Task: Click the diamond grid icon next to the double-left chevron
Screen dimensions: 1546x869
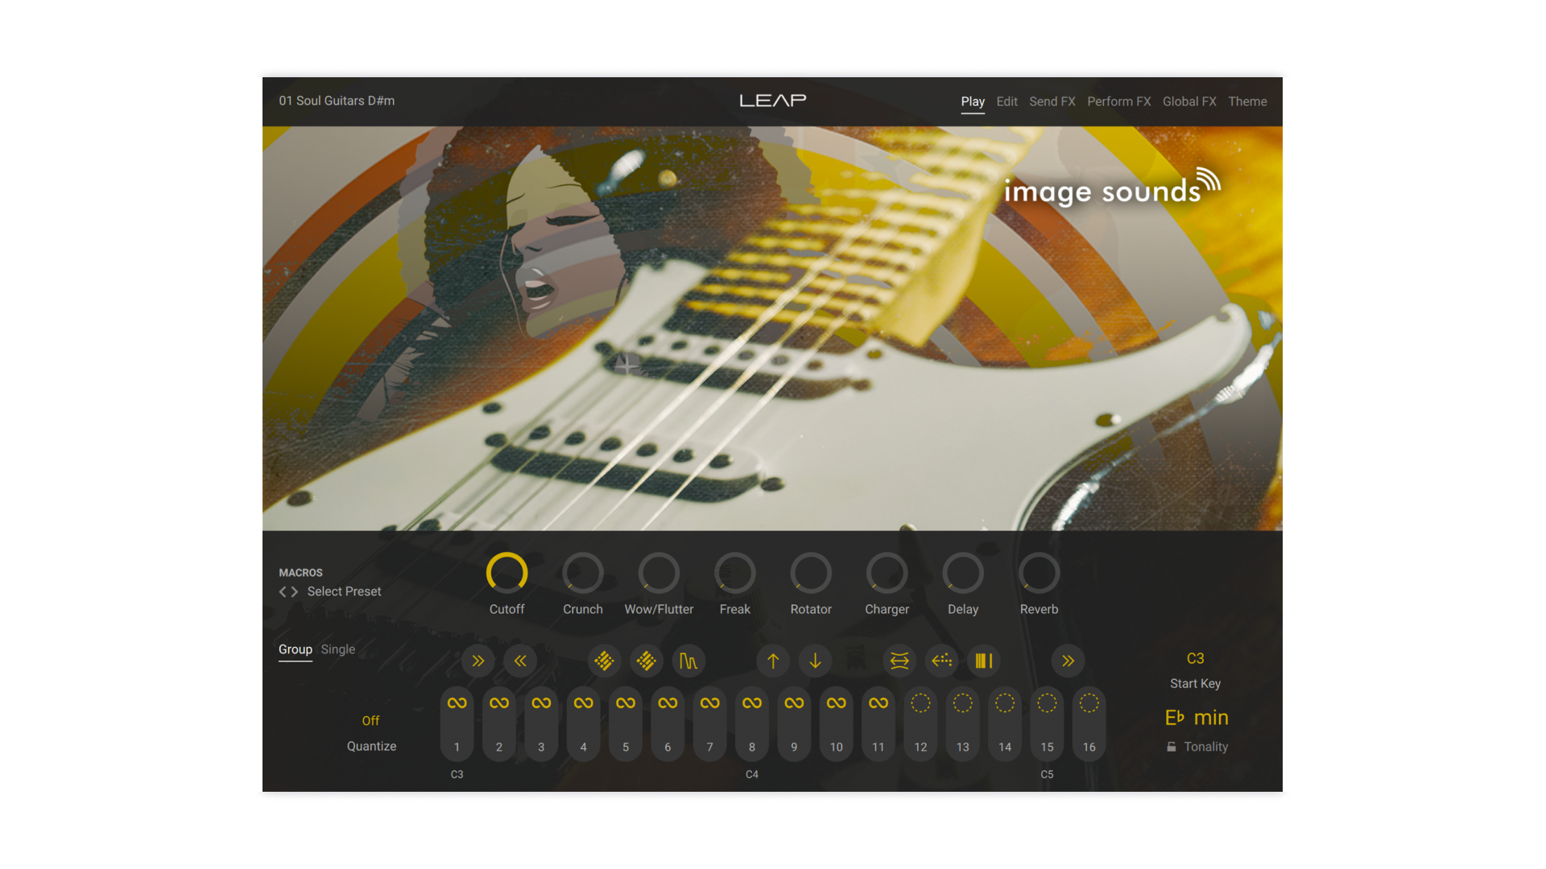Action: [604, 661]
